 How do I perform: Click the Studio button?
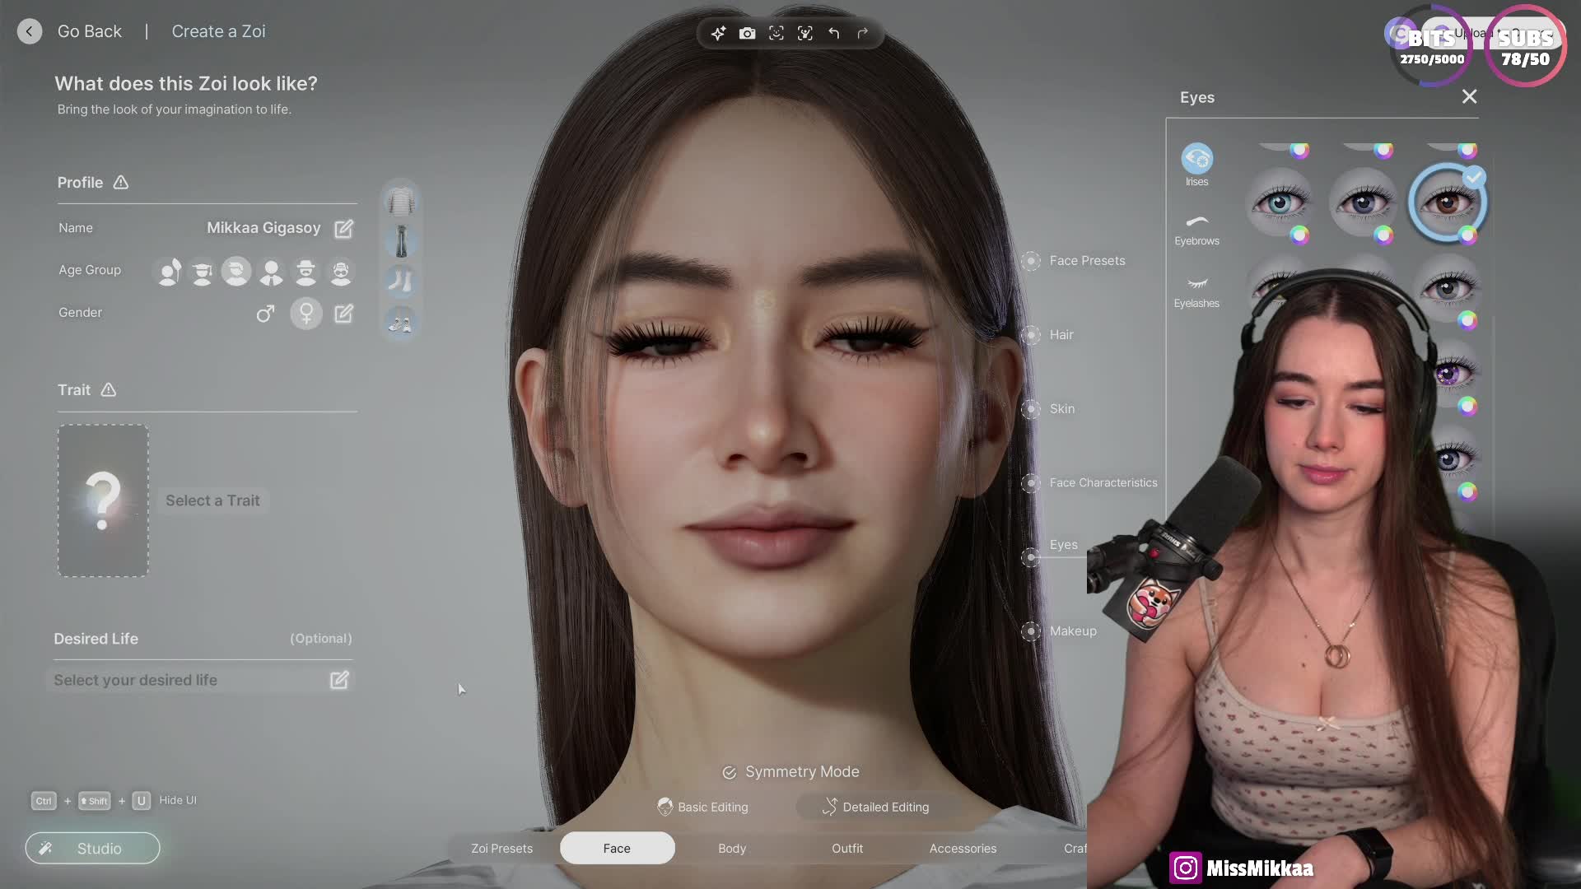[x=92, y=848]
